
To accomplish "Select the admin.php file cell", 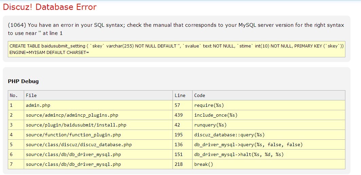I will pyautogui.click(x=38, y=105).
